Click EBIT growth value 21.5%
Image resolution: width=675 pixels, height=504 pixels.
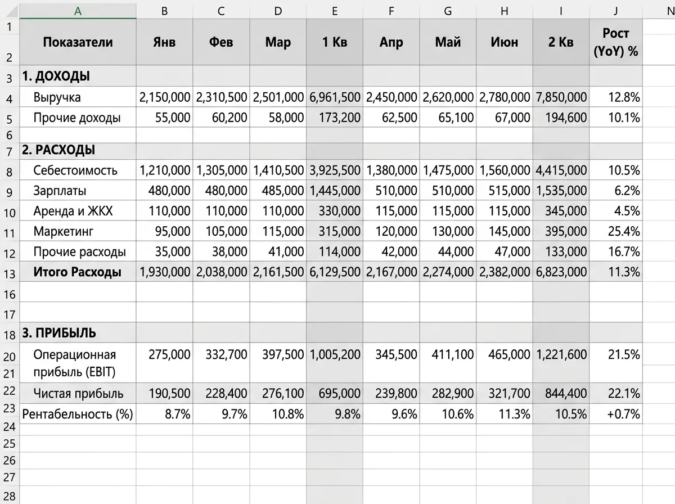pyautogui.click(x=616, y=363)
